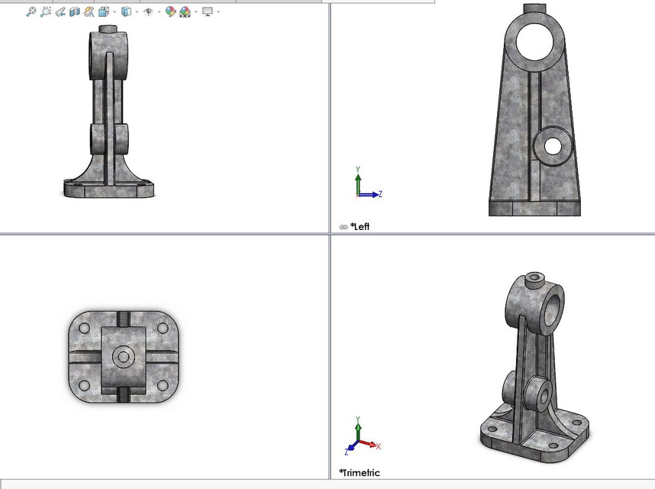Click the Apply Scene icon

(x=183, y=12)
